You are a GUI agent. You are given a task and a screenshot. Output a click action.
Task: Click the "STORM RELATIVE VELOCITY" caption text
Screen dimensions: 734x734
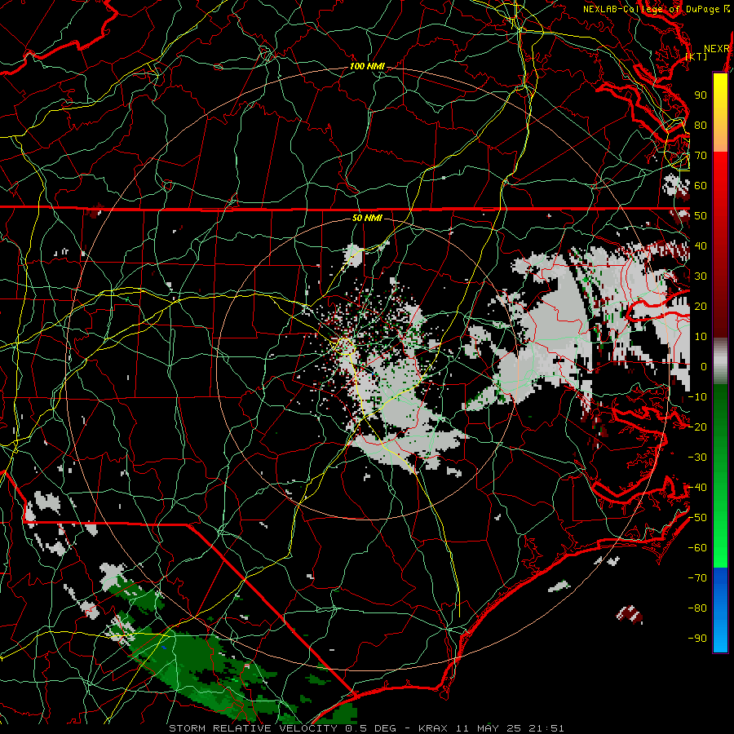[x=255, y=728]
